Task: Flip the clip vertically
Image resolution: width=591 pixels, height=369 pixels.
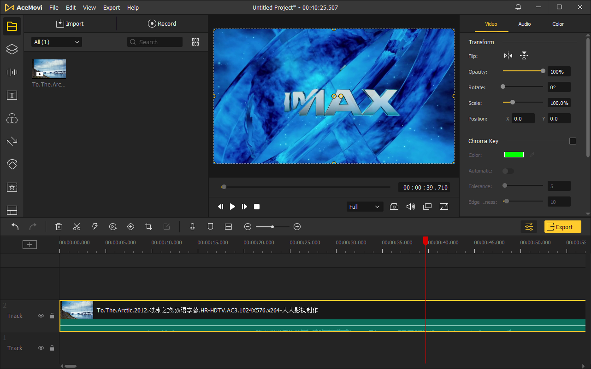Action: 524,56
